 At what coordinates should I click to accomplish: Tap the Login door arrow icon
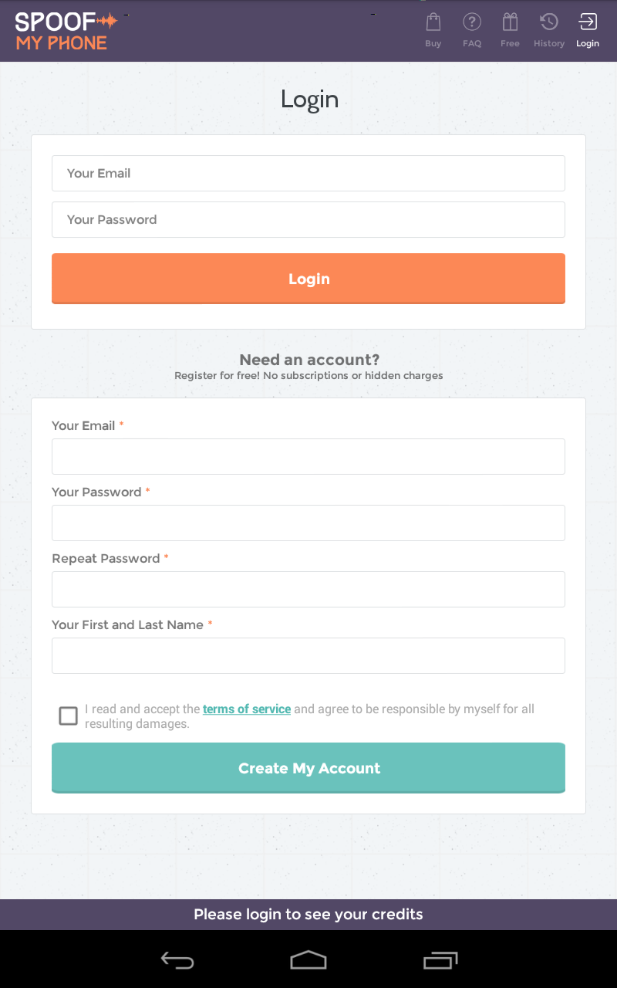pyautogui.click(x=588, y=22)
